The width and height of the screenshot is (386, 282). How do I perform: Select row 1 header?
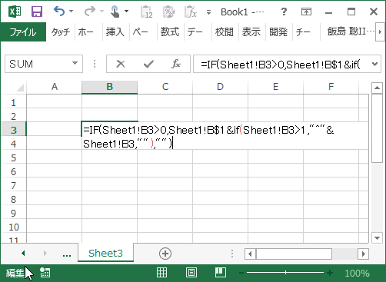pyautogui.click(x=13, y=103)
